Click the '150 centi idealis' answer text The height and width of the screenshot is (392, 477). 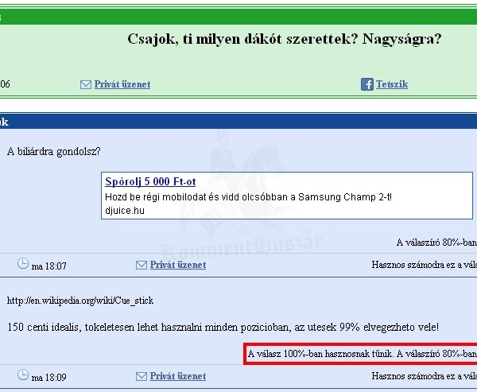(x=223, y=327)
